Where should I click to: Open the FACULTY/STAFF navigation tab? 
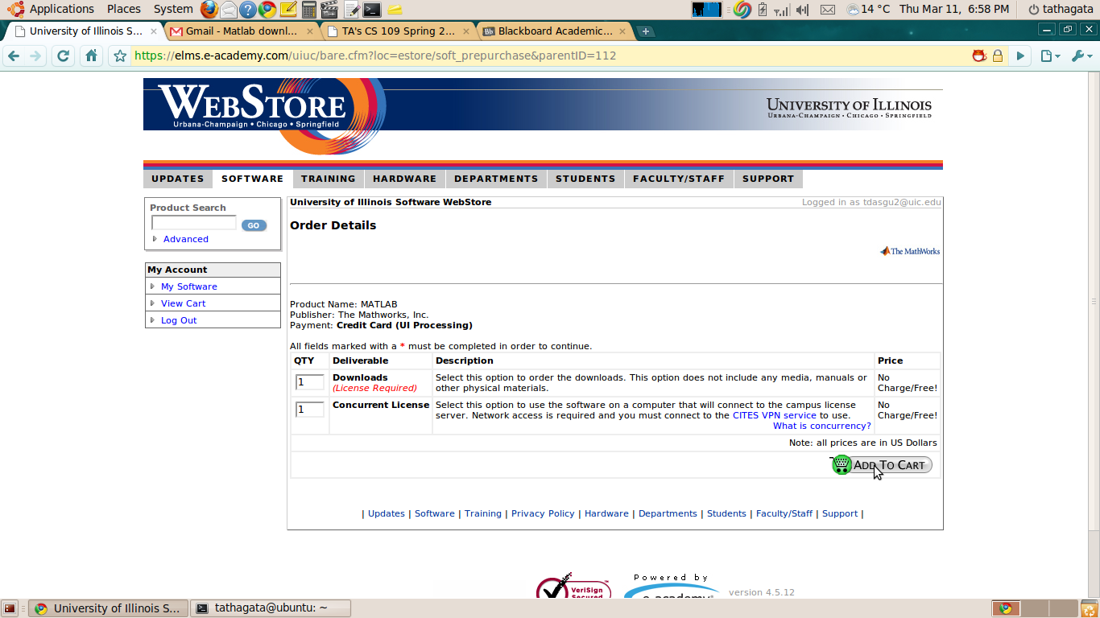pyautogui.click(x=679, y=179)
